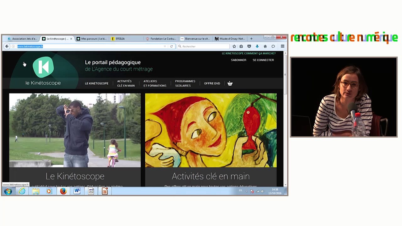Go to the Firefox home page icon
402x226 pixels.
265,46
